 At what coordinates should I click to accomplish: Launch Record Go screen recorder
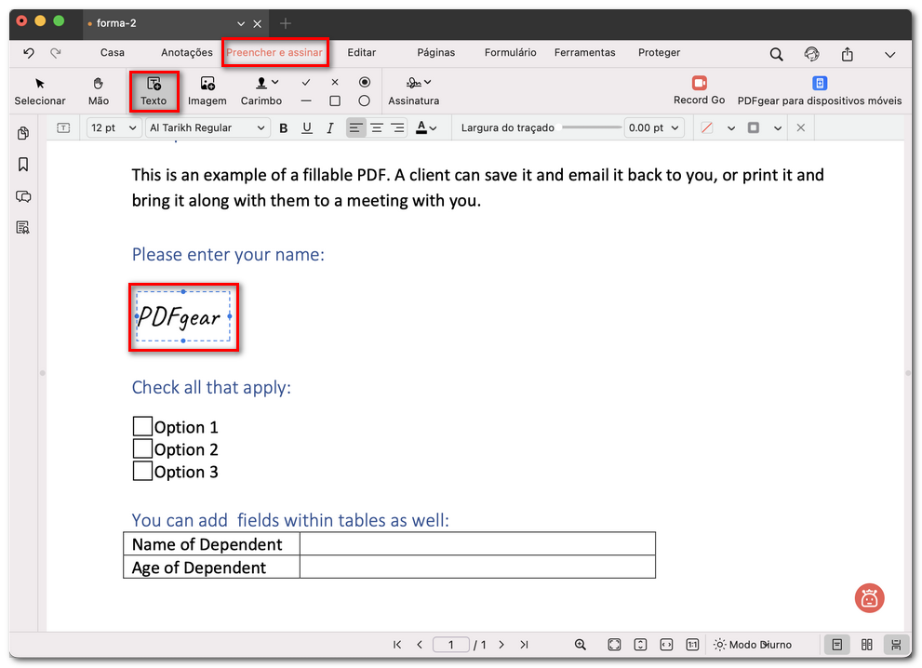coord(699,90)
